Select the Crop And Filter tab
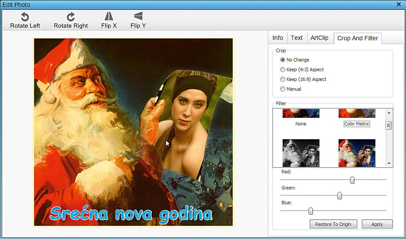The image size is (406, 239). point(357,38)
